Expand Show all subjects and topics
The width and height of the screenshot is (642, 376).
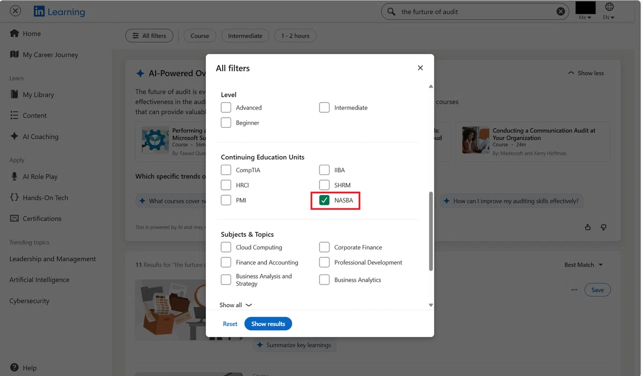tap(235, 305)
